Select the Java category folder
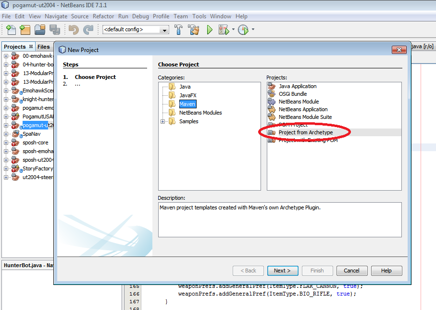Screen dimensions: 436x310 coord(185,87)
